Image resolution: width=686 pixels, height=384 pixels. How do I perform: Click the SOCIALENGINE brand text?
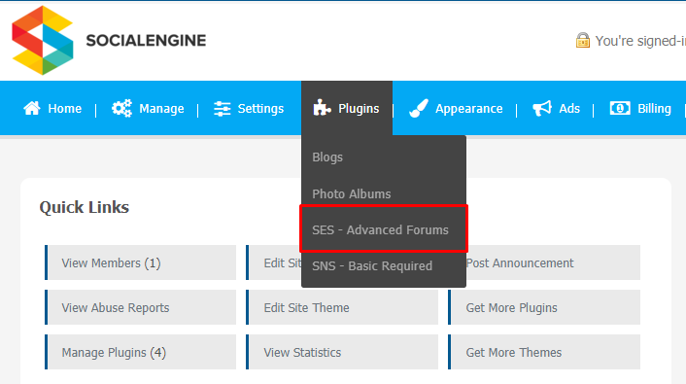point(146,41)
